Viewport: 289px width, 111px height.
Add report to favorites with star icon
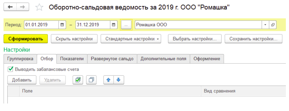tap(39, 7)
